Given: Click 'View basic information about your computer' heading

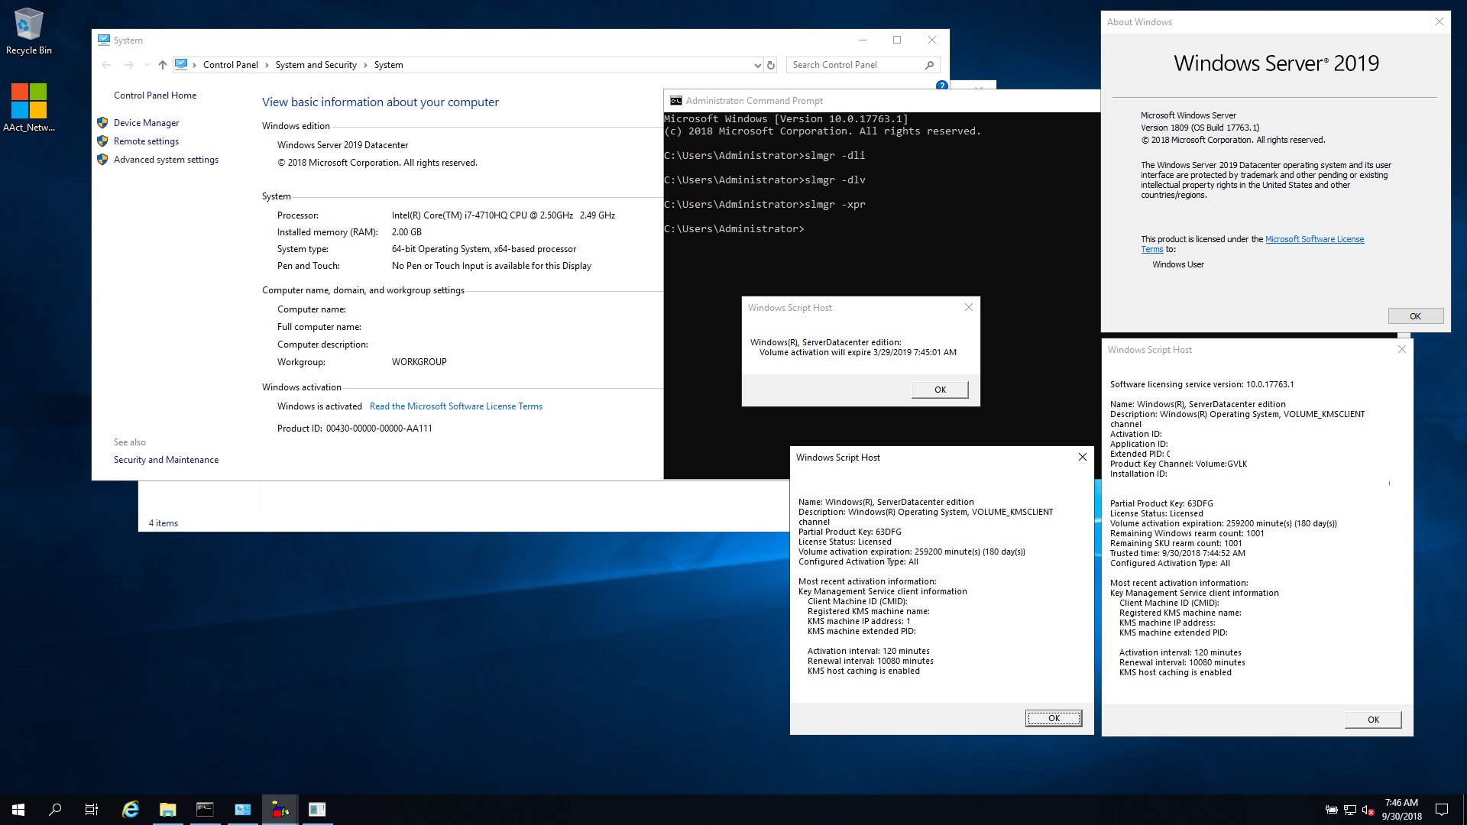Looking at the screenshot, I should tap(381, 102).
